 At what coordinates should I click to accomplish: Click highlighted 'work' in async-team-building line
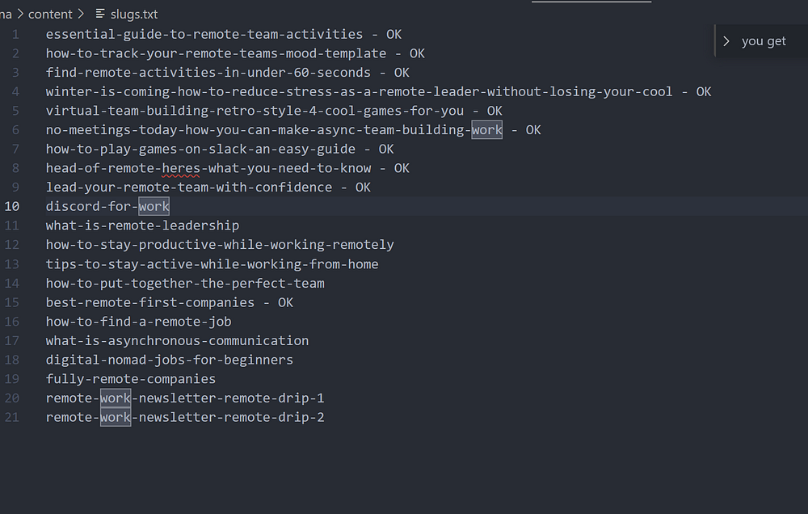pyautogui.click(x=487, y=129)
